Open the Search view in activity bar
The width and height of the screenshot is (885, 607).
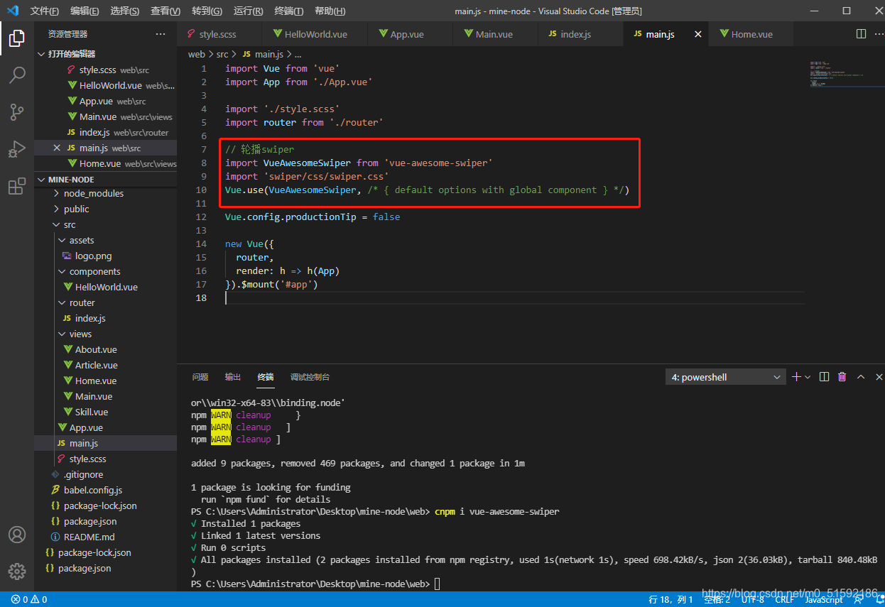point(17,75)
